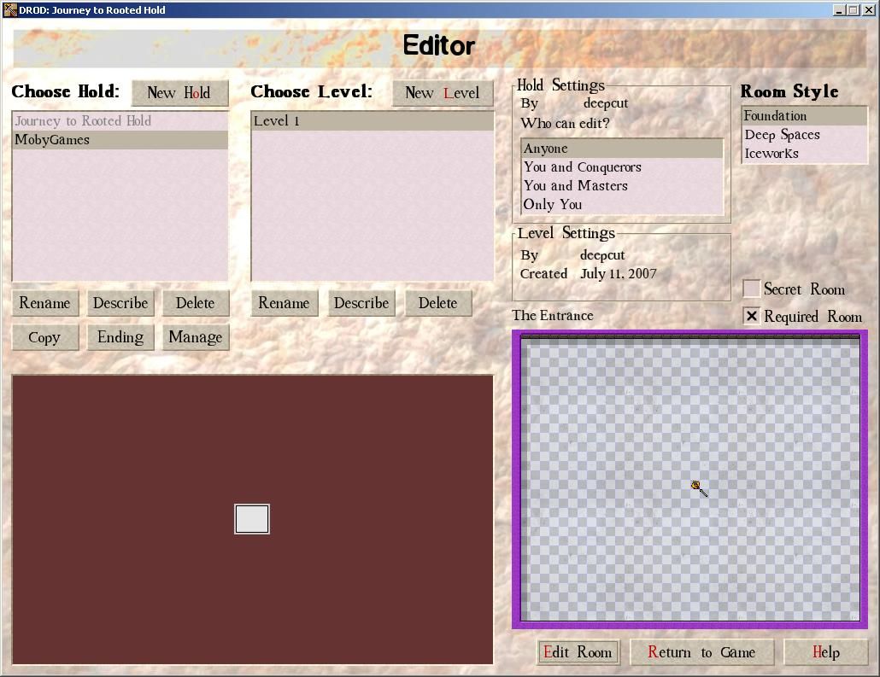Maximize the DROD window
Screen dimensions: 880x677
point(853,10)
